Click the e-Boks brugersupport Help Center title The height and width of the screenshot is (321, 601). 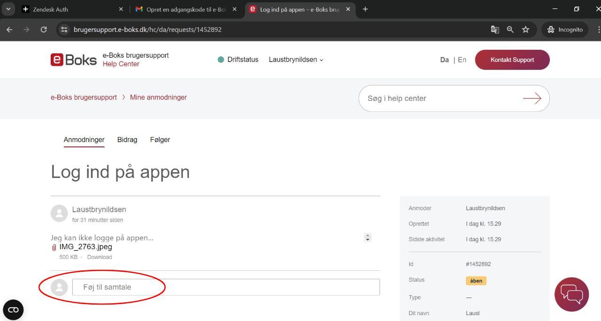click(x=136, y=60)
